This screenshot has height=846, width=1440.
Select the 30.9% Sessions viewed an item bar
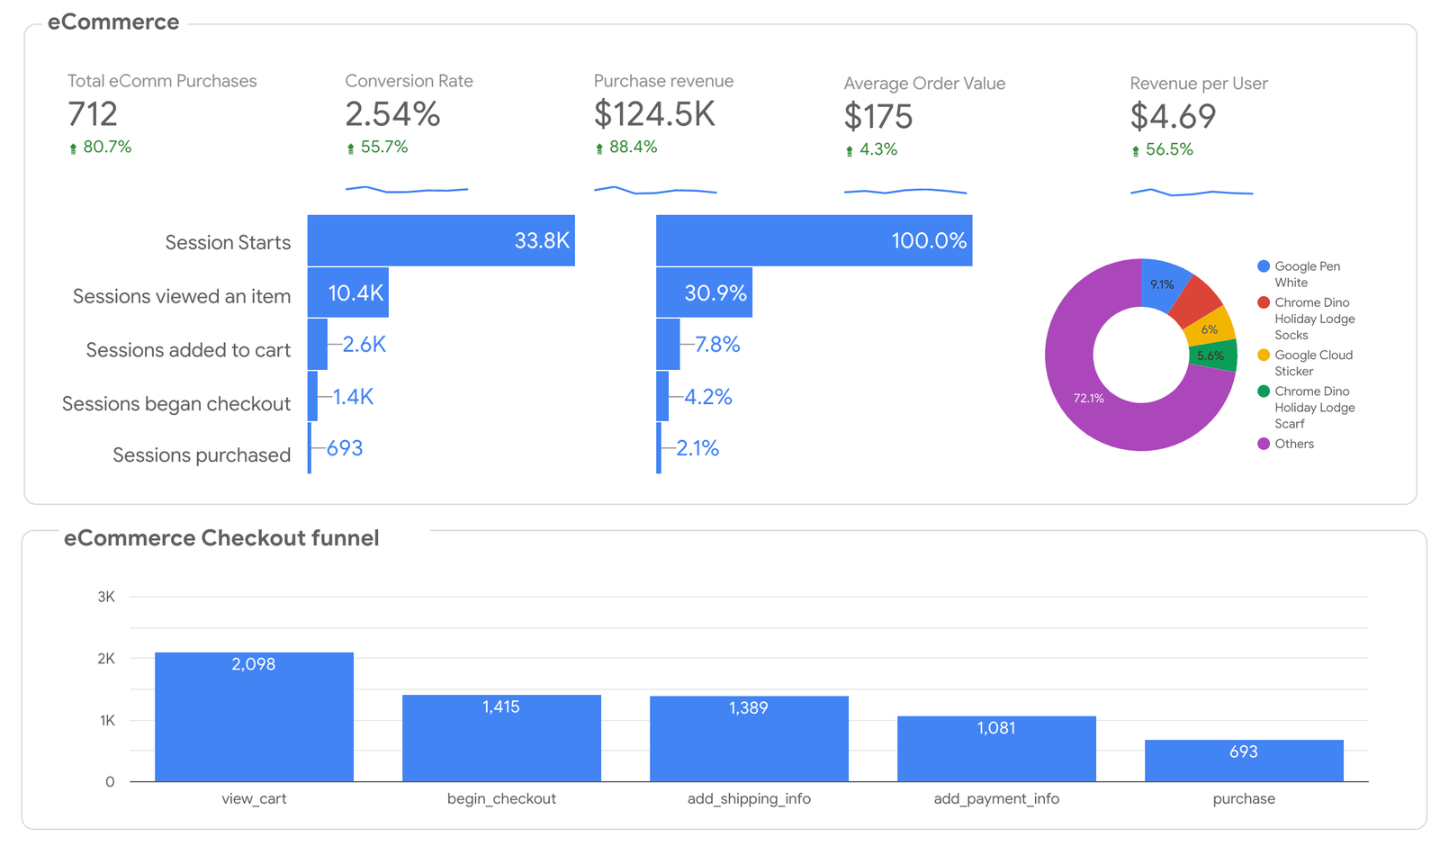click(x=703, y=293)
